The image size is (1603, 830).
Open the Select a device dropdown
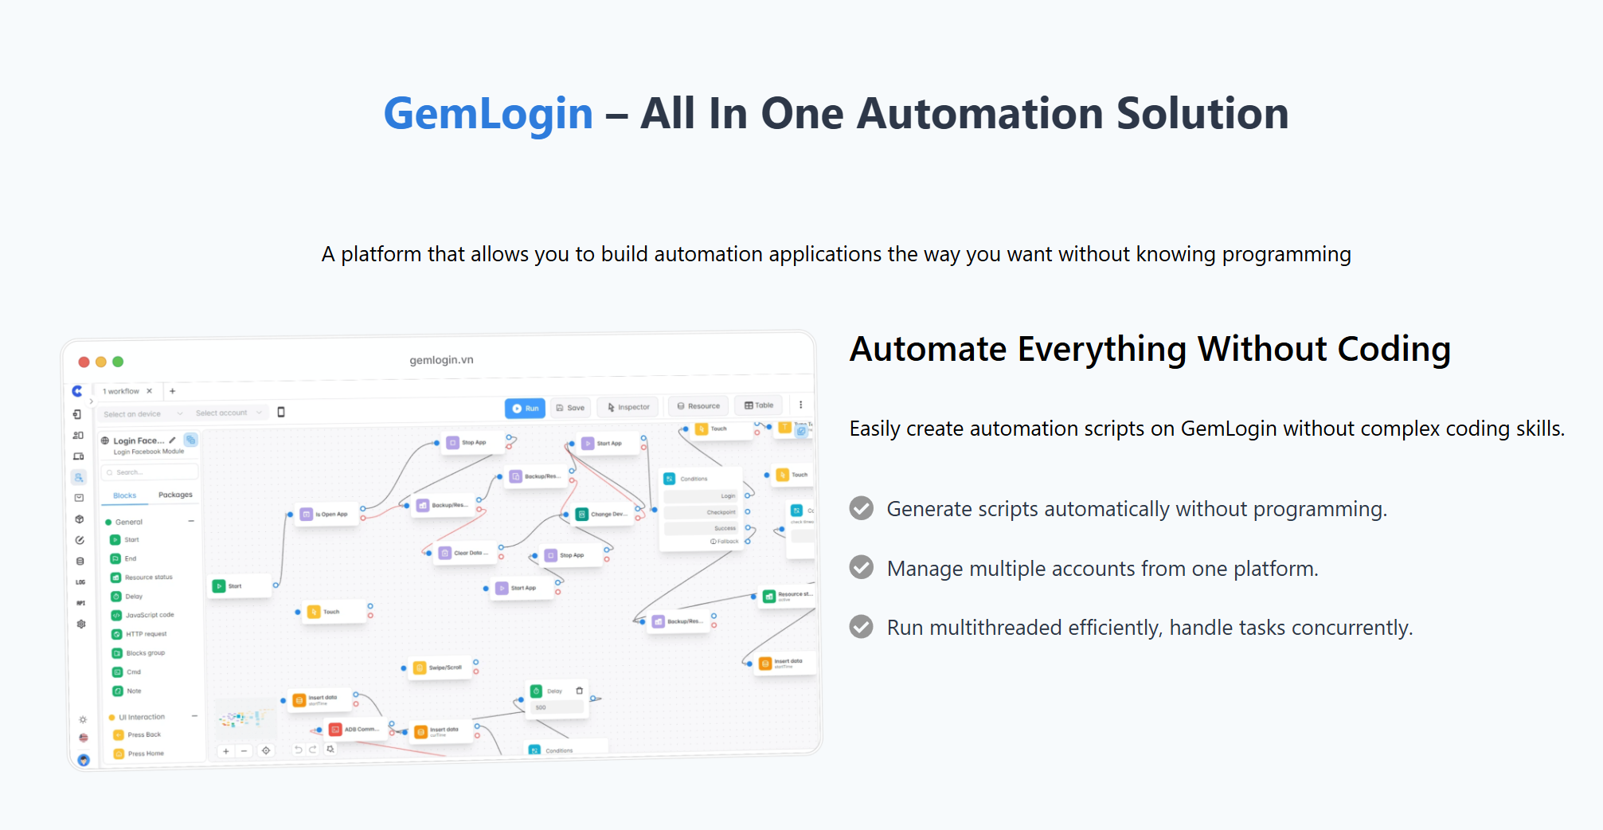coord(143,414)
